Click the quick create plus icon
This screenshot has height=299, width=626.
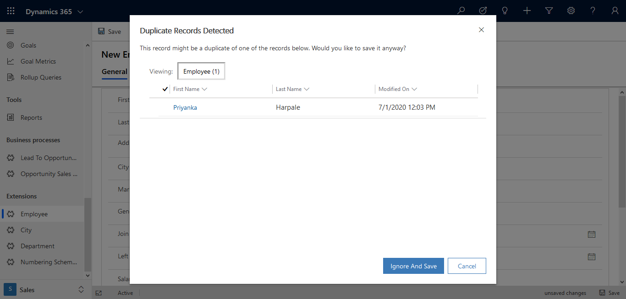point(527,10)
